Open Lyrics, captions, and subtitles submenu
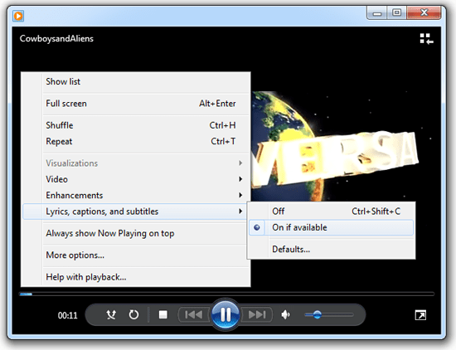The image size is (456, 350). click(135, 211)
